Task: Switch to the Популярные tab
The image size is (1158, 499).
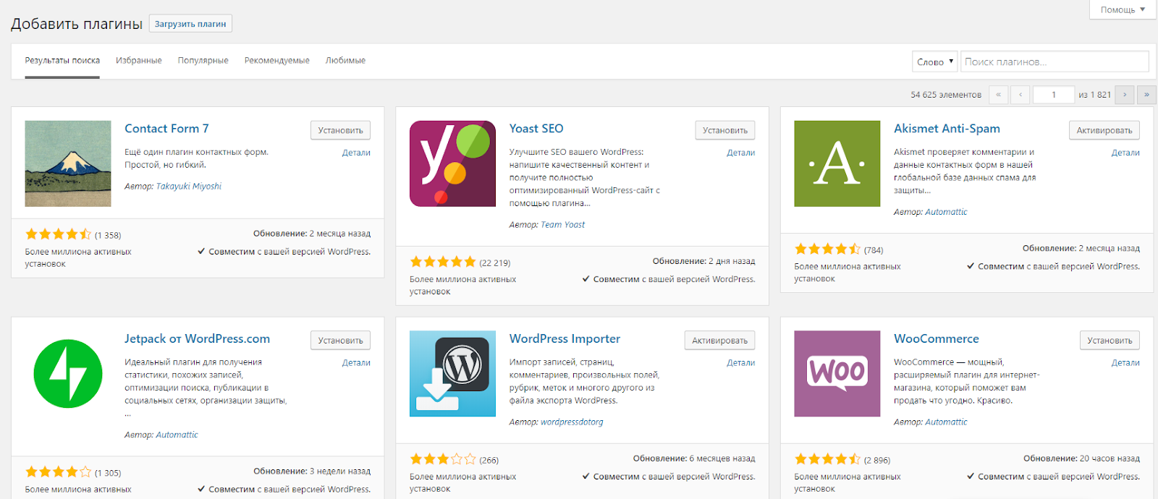Action: coord(203,61)
